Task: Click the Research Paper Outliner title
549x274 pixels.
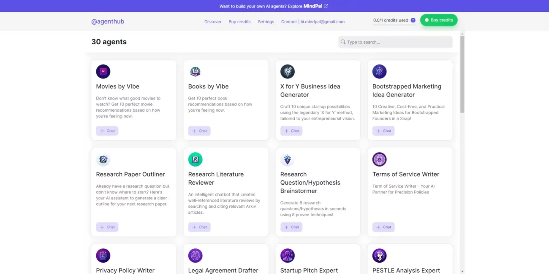Action: 130,174
